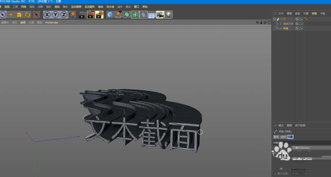Select the 样条 object in the tree
Viewport: 331px width, 177px height.
point(286,29)
